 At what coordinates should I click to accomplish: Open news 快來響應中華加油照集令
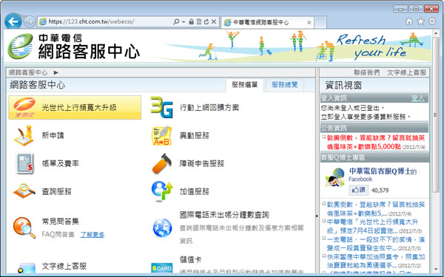(376, 261)
